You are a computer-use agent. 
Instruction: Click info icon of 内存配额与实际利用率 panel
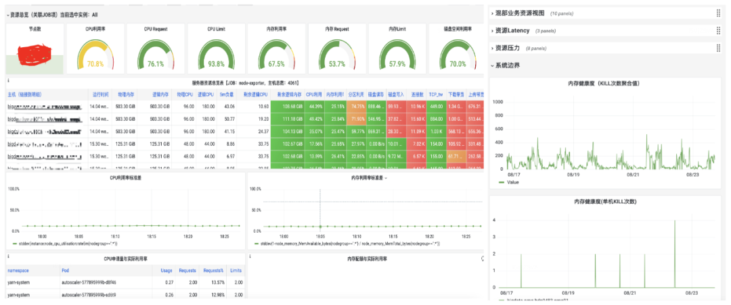[x=250, y=256]
